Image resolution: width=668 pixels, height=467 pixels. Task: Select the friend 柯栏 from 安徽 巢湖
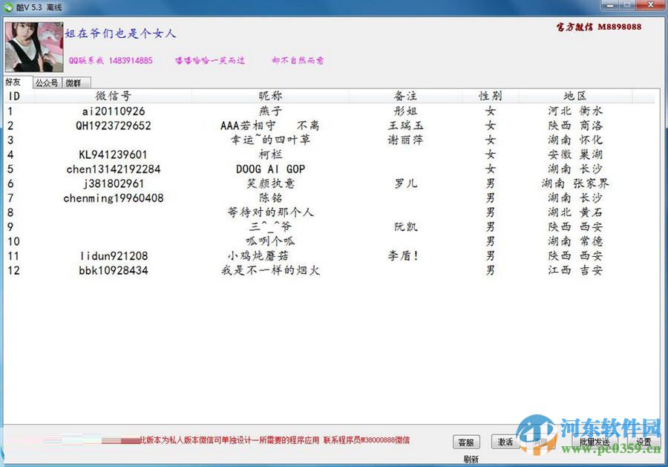[297, 154]
